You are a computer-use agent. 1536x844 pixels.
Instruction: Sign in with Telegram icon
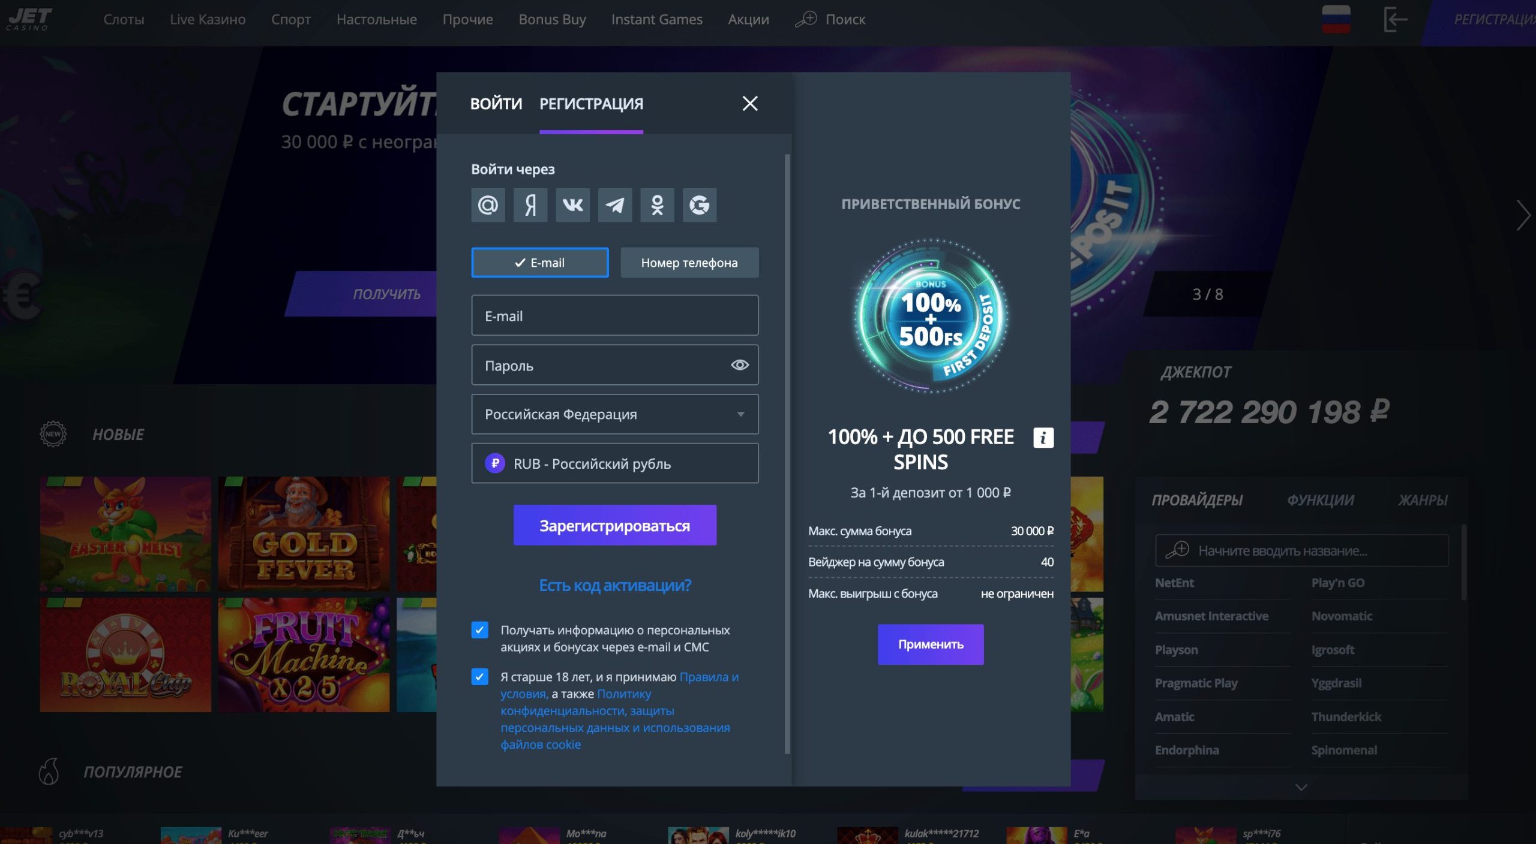tap(615, 205)
